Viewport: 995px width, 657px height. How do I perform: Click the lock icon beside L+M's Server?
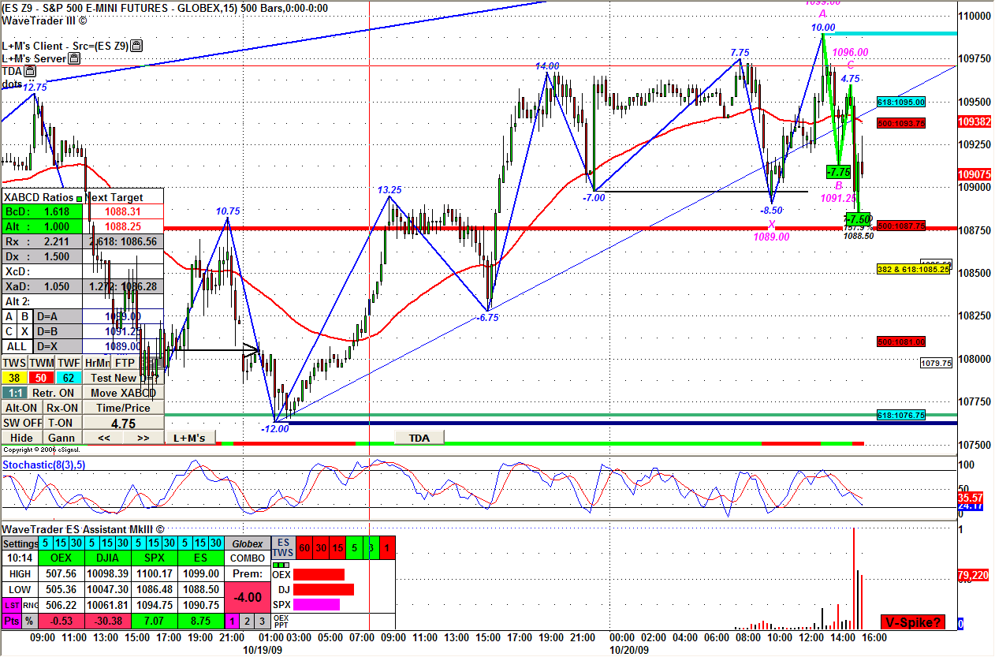pyautogui.click(x=74, y=58)
